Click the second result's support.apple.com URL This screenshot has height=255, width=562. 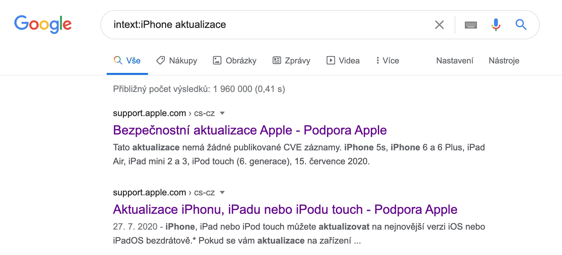point(150,193)
